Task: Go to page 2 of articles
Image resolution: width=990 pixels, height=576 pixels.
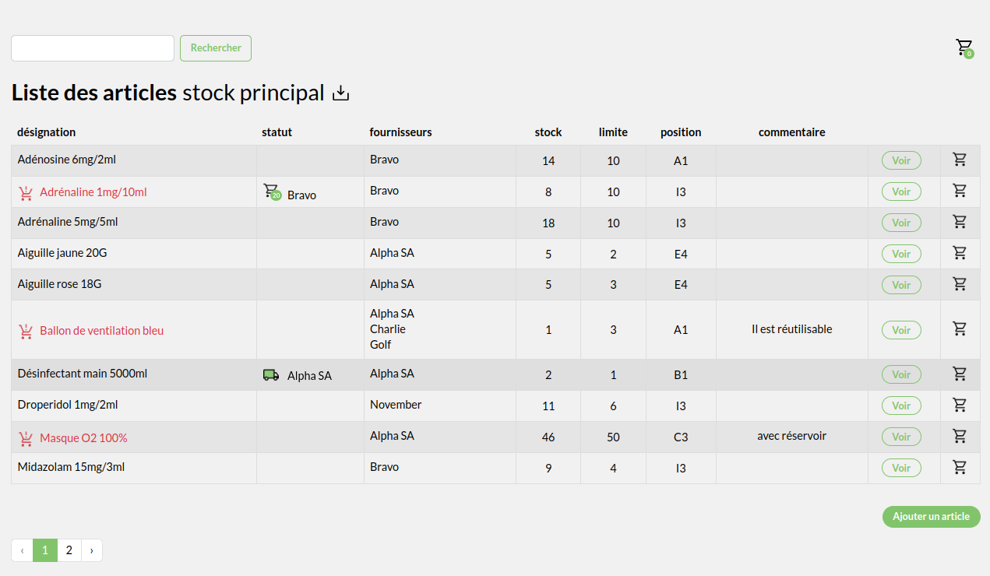Action: [x=69, y=550]
